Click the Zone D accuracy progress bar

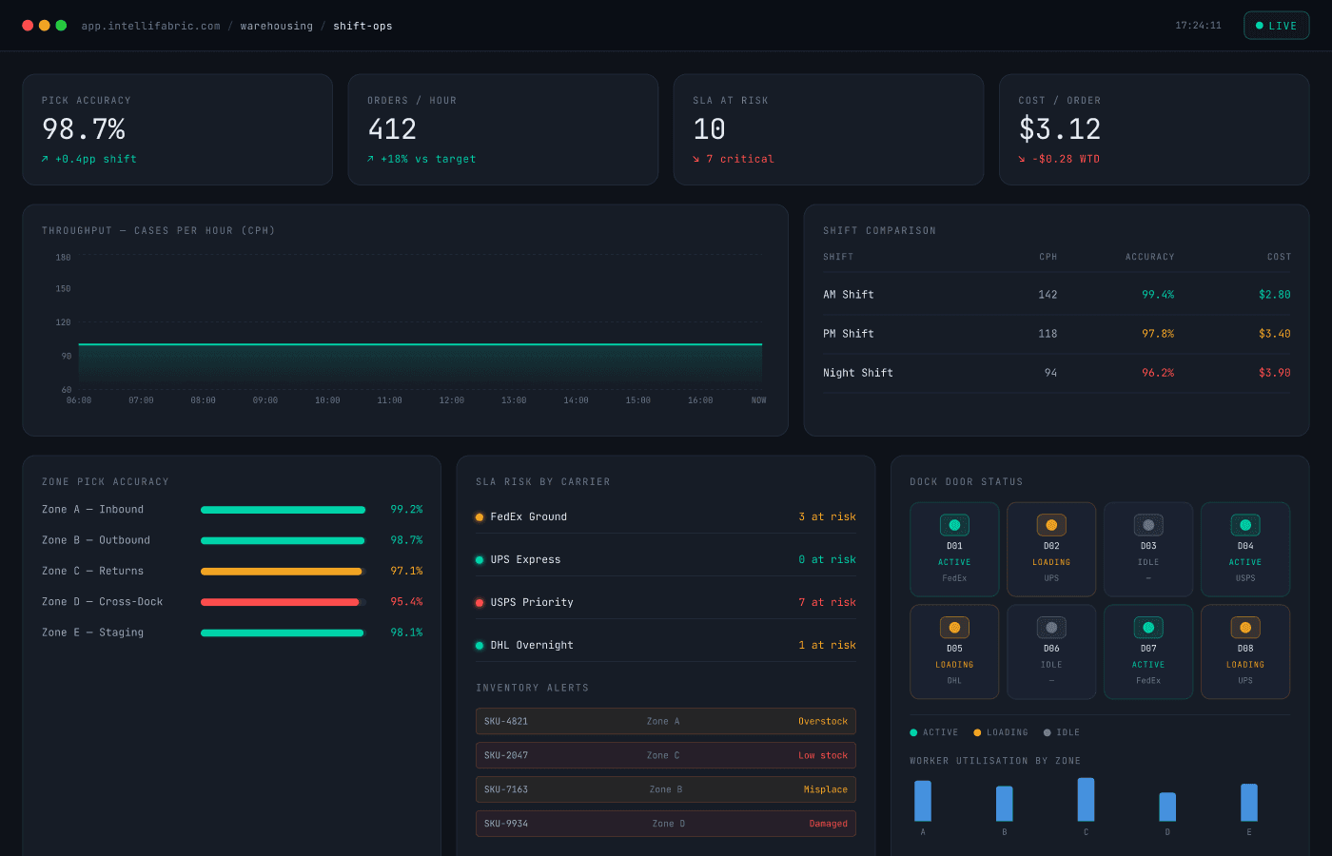click(x=282, y=601)
